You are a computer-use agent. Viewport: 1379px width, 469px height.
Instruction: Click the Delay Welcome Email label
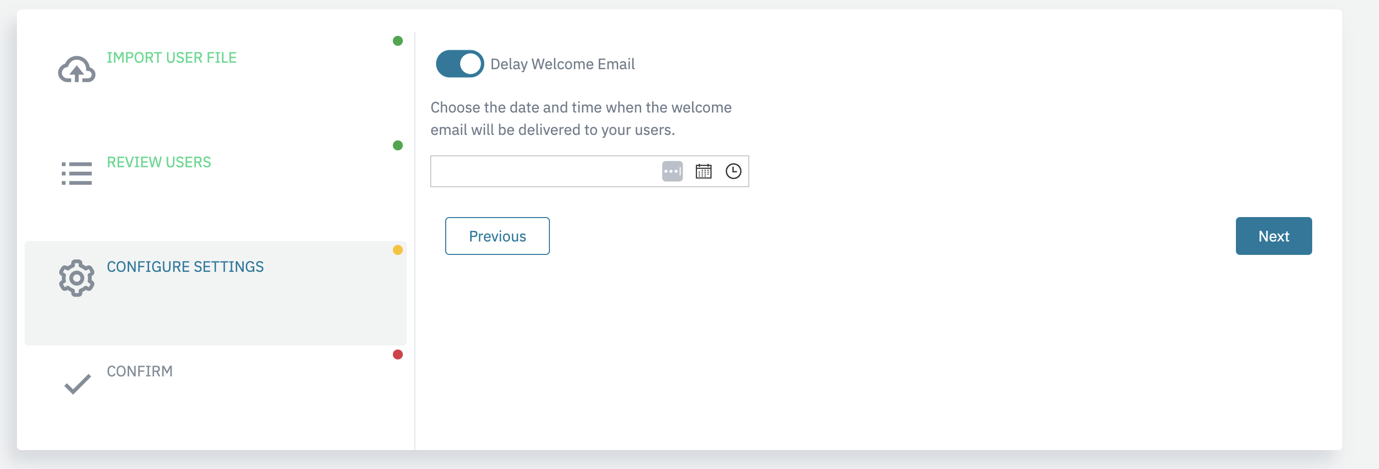pyautogui.click(x=562, y=64)
